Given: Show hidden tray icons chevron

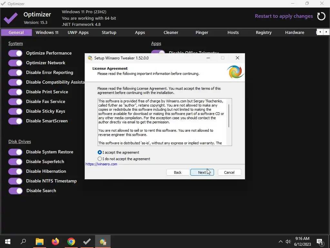Looking at the screenshot, I should 281,242.
